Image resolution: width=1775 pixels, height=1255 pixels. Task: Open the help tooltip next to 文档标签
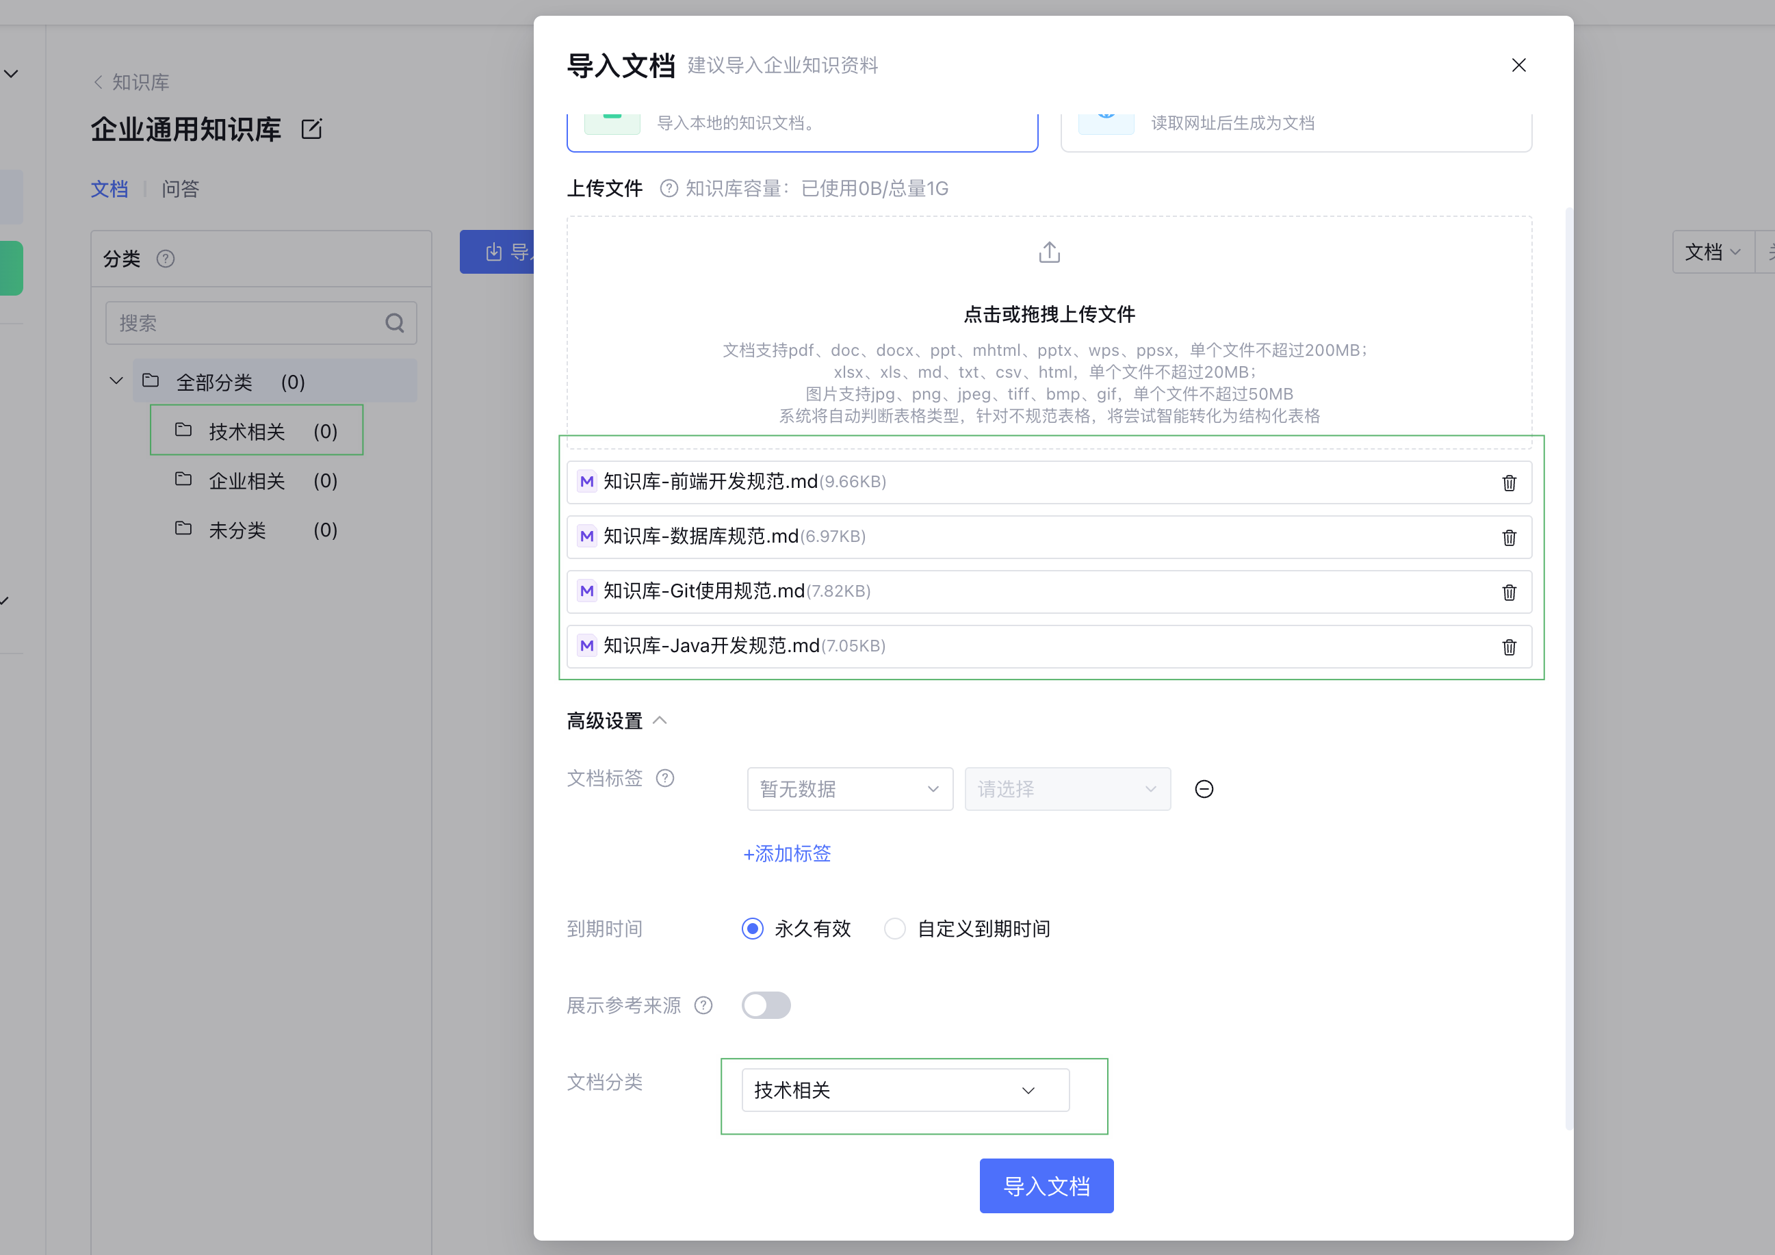666,778
